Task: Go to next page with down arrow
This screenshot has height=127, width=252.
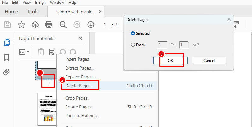Action: [x=91, y=25]
